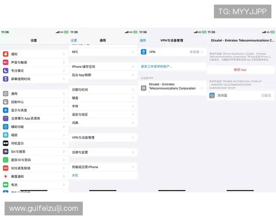This screenshot has height=220, width=276.
Task: Tap the 11:36 clock on the 通用 screen
Action: [74, 32]
